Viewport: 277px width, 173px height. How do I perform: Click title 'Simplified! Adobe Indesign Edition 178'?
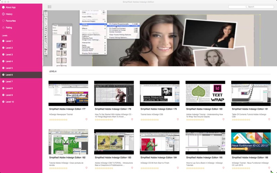click(113, 109)
